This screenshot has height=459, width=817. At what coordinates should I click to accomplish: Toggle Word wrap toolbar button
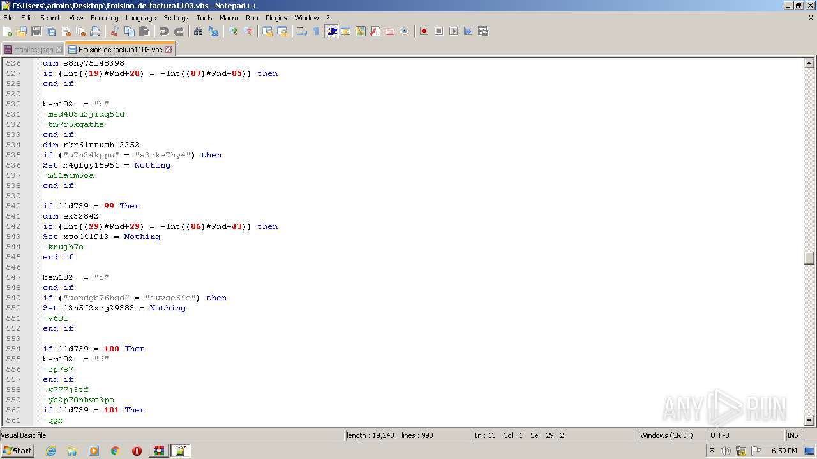302,31
